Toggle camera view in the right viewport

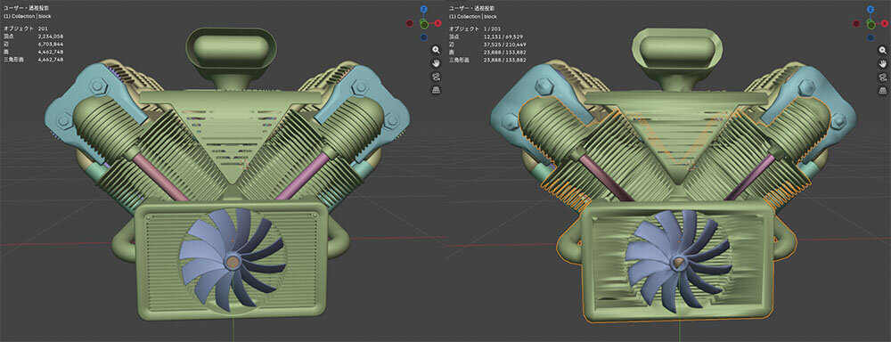[x=882, y=77]
